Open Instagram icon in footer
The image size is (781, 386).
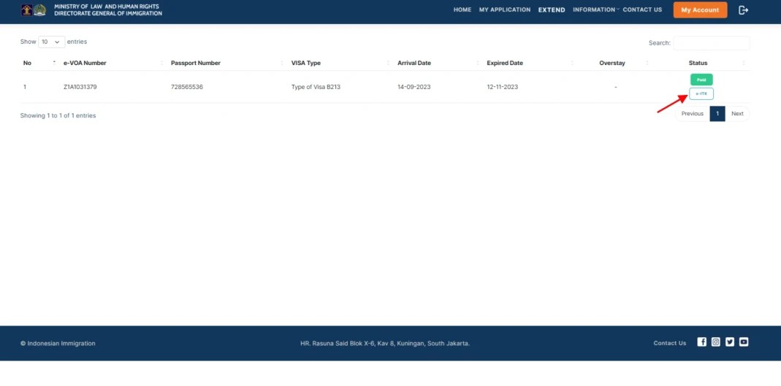(x=716, y=341)
